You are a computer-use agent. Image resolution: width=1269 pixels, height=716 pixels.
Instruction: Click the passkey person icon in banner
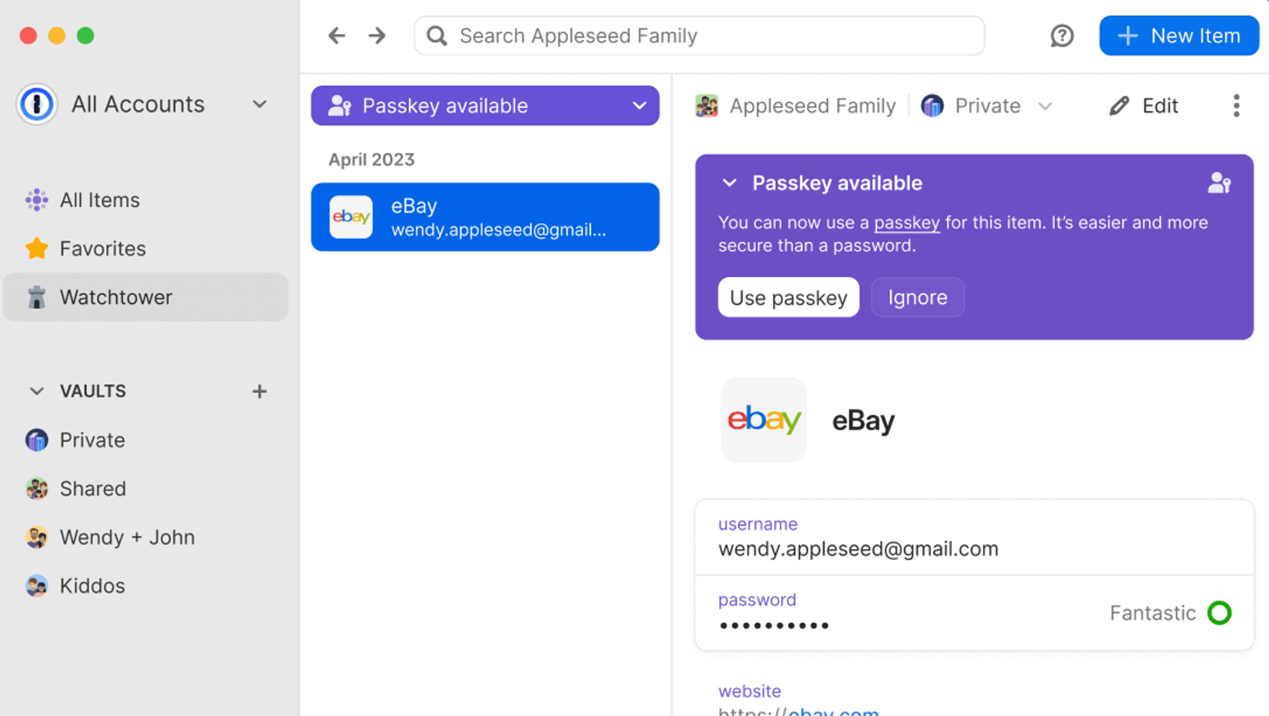click(x=1219, y=183)
